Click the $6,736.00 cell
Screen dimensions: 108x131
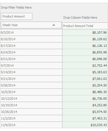pos(85,99)
